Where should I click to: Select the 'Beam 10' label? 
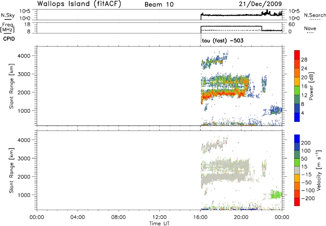(159, 4)
